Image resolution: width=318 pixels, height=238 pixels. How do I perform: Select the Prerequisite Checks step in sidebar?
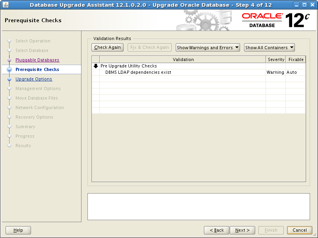coord(37,69)
